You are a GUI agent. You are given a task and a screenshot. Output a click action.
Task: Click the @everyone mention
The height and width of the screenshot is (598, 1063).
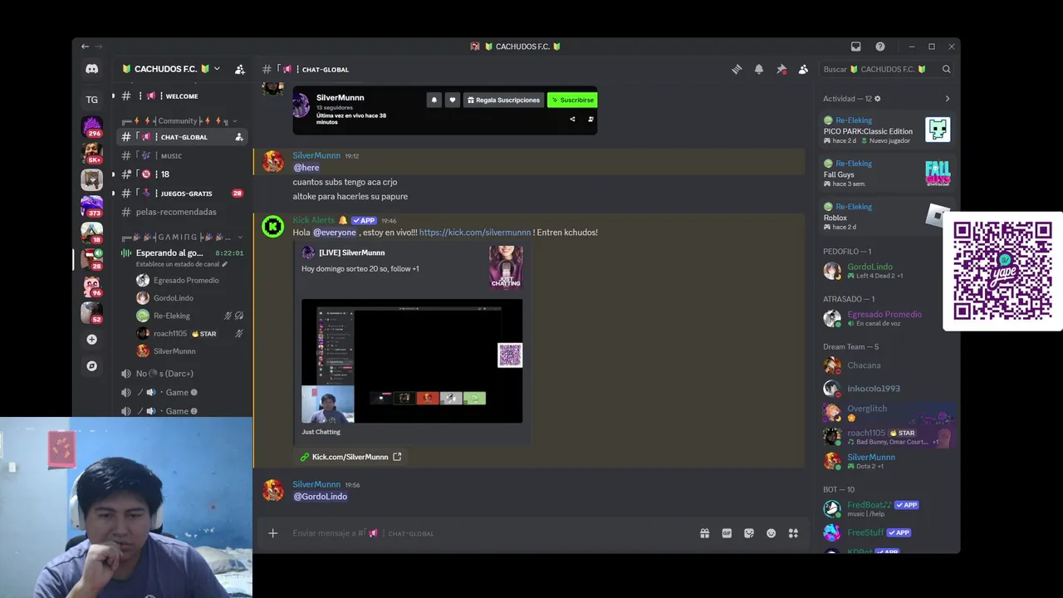[335, 233]
